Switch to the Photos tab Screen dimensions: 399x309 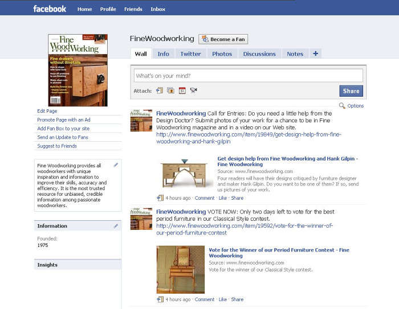[222, 53]
